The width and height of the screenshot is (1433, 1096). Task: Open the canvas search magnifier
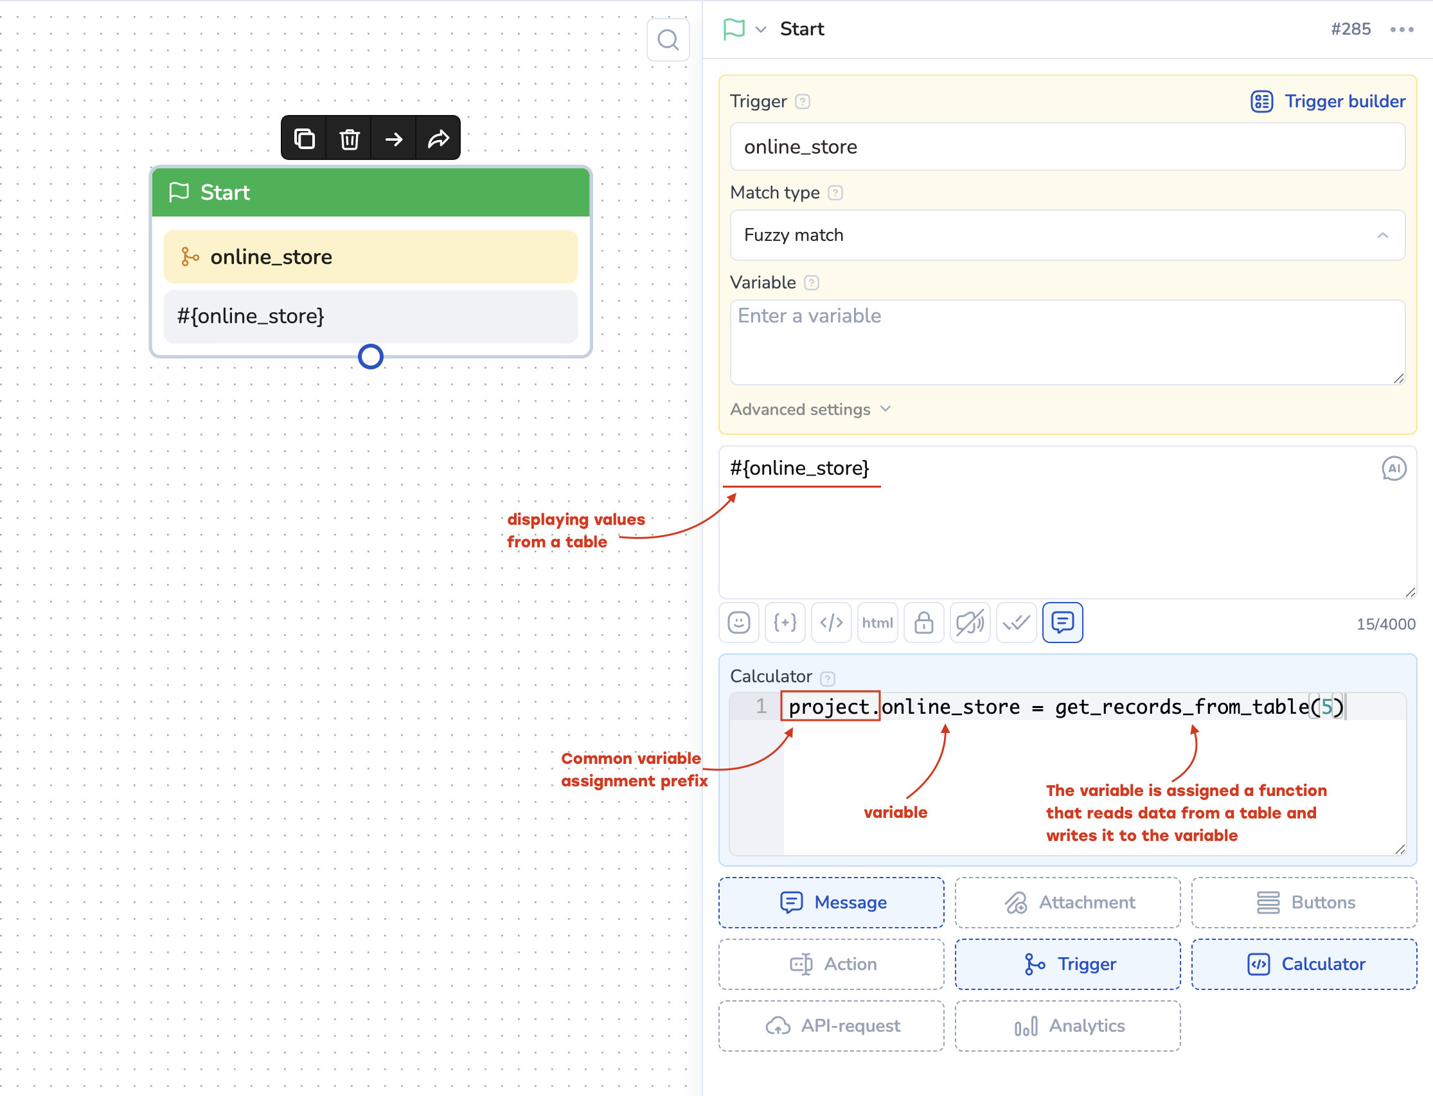click(x=668, y=40)
